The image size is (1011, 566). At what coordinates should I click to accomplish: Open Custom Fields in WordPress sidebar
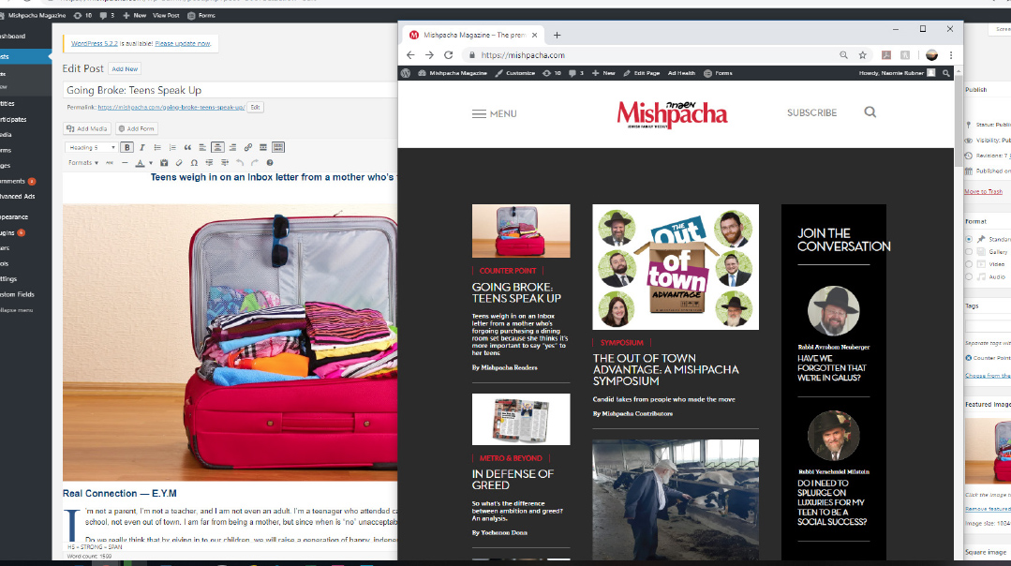click(18, 294)
